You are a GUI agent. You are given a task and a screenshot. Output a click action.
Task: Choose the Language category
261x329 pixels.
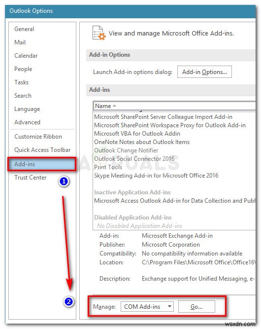coord(27,109)
